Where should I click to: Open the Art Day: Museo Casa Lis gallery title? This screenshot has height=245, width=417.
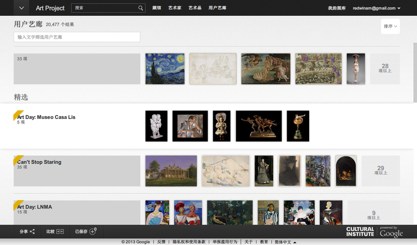pyautogui.click(x=46, y=117)
